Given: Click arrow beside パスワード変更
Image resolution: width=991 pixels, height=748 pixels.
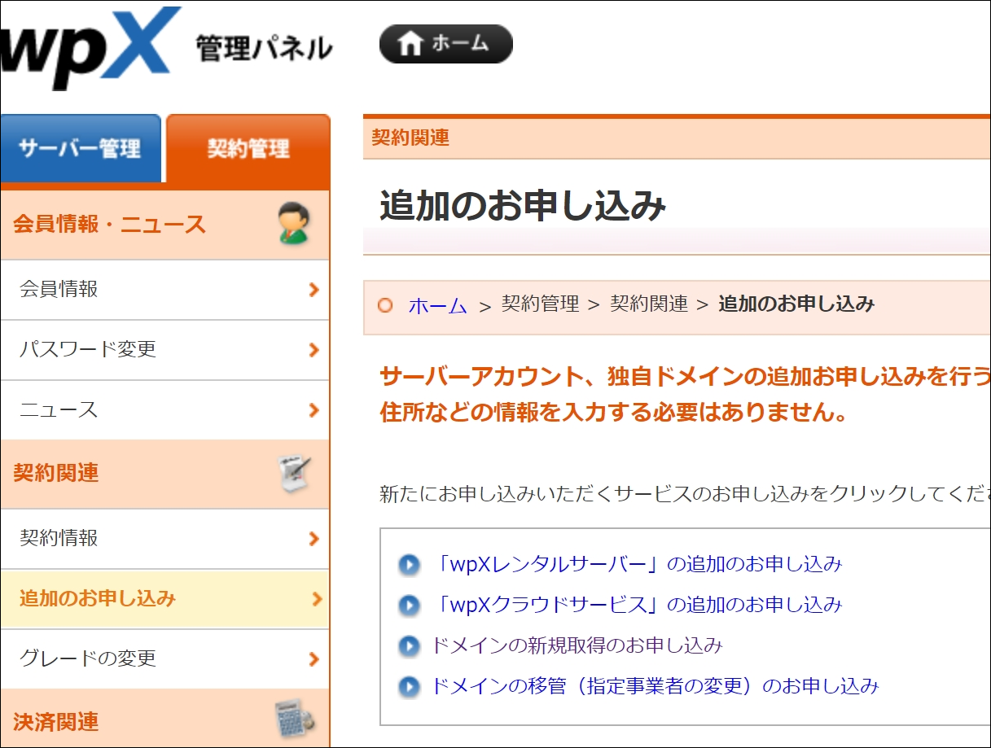Looking at the screenshot, I should click(x=314, y=350).
